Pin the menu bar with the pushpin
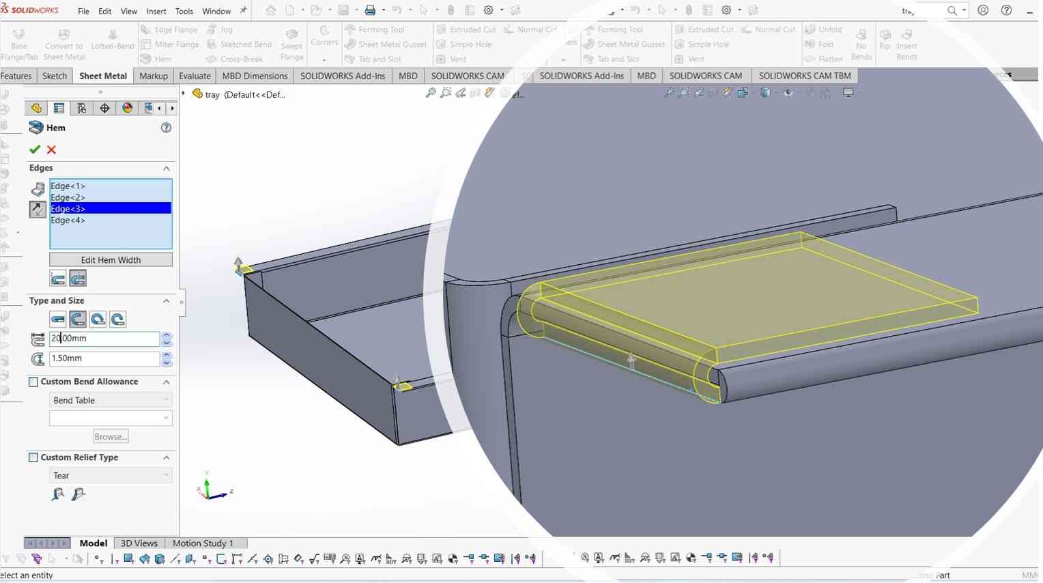This screenshot has height=583, width=1043. click(243, 10)
